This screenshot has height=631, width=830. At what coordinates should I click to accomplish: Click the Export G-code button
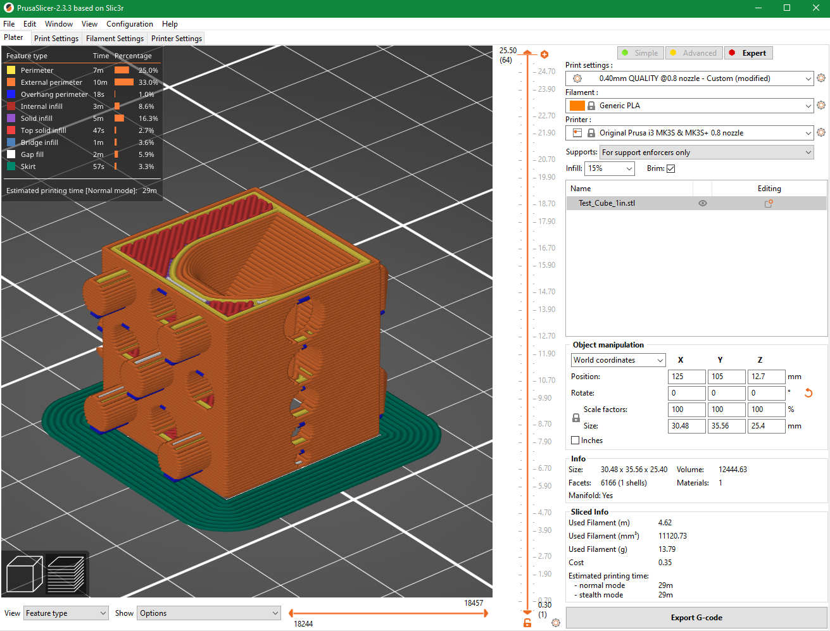(x=696, y=618)
